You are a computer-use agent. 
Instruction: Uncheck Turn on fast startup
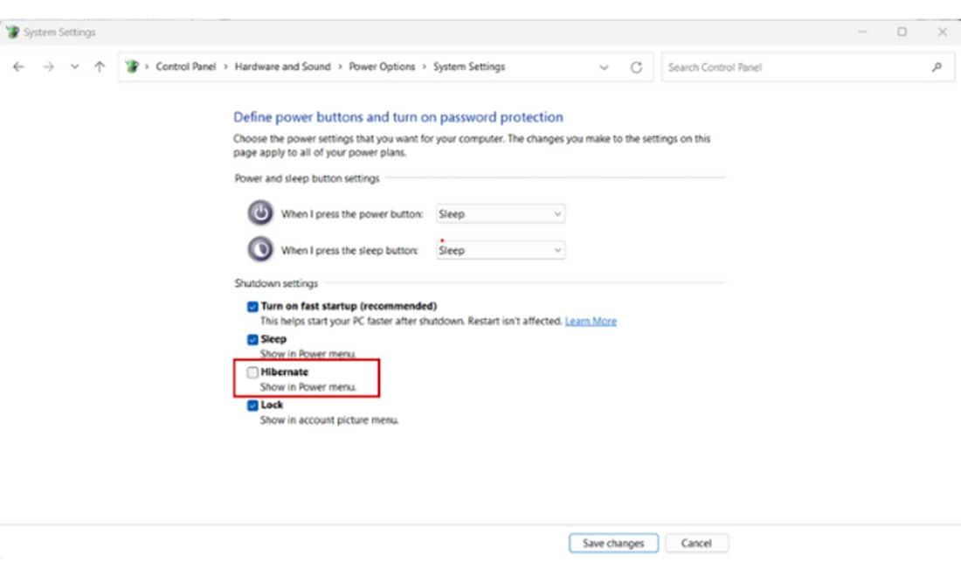[252, 307]
